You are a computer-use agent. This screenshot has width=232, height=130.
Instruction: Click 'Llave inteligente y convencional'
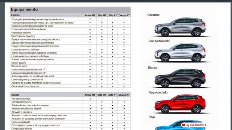[x=27, y=79]
